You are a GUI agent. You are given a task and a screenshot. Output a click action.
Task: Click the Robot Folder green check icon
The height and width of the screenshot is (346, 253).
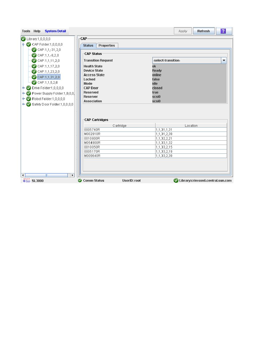pos(29,99)
